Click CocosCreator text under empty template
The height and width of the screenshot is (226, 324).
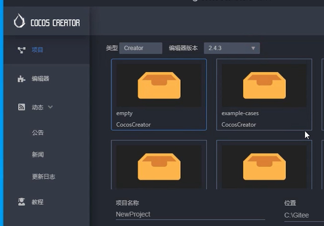(134, 125)
